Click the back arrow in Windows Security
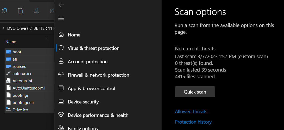The width and height of the screenshot is (284, 130). (61, 5)
